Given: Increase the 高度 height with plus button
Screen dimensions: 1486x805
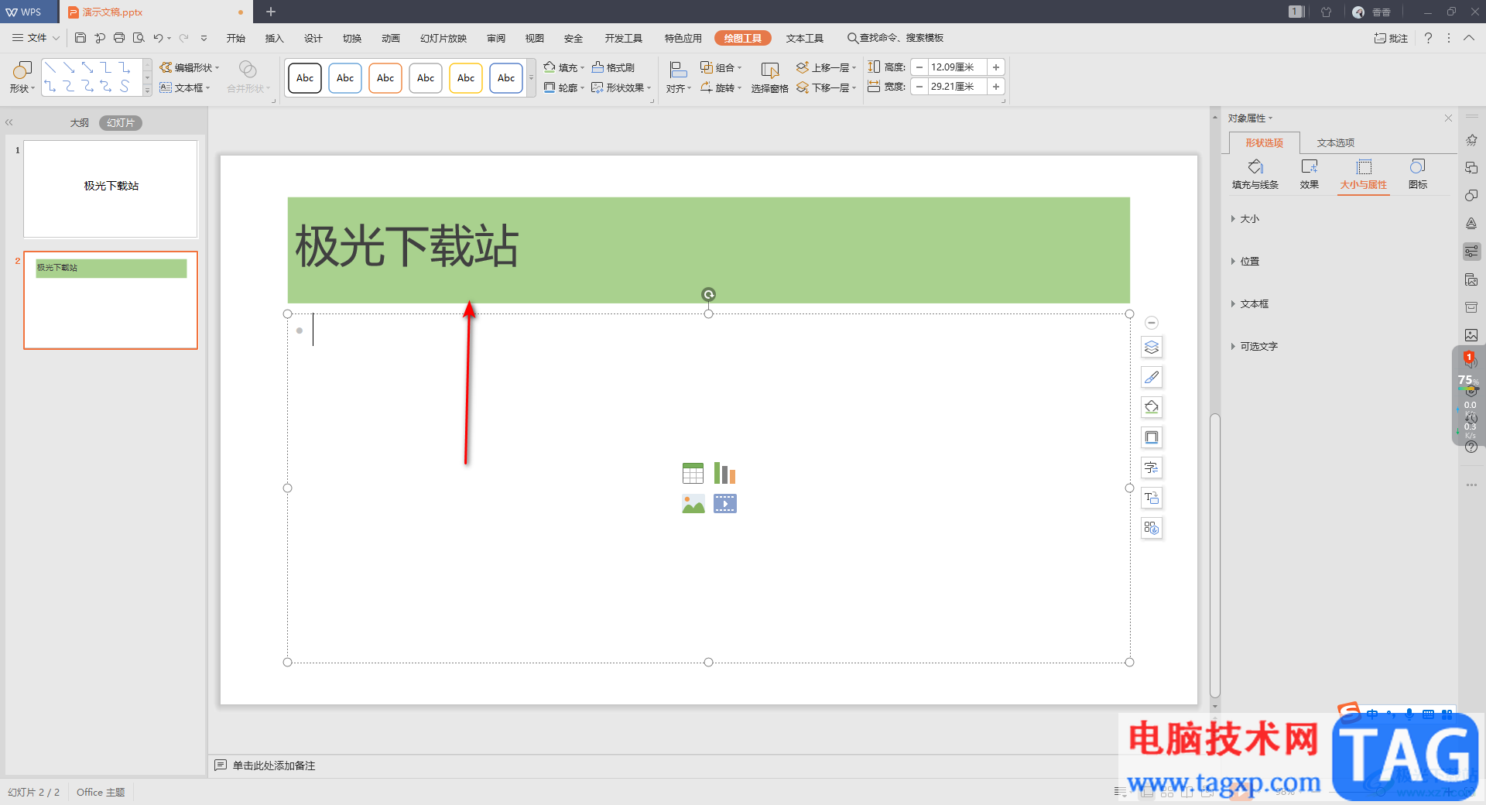Looking at the screenshot, I should pyautogui.click(x=996, y=67).
